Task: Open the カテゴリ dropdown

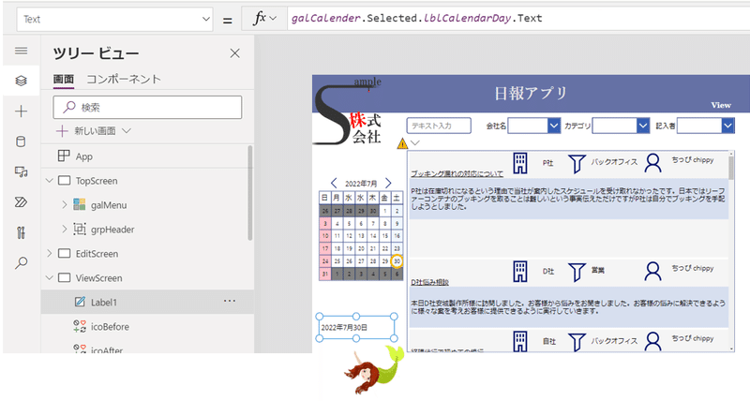Action: coord(643,126)
